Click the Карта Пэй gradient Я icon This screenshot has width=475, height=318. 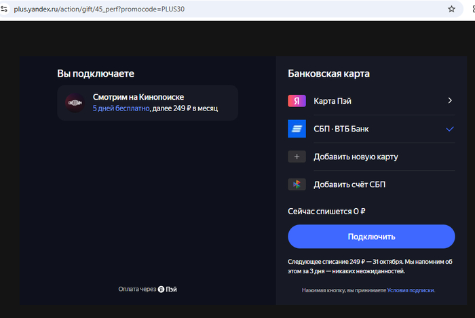pyautogui.click(x=297, y=101)
